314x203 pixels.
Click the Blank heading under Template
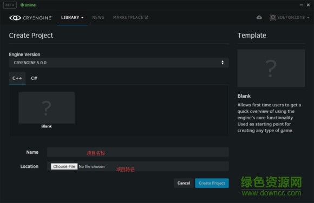point(244,96)
